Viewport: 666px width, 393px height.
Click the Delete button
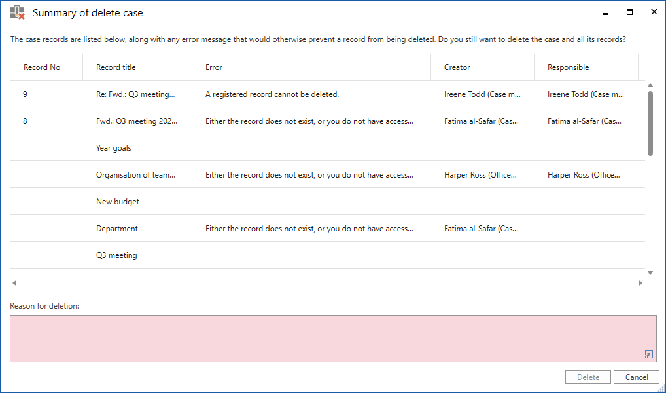[x=588, y=377]
